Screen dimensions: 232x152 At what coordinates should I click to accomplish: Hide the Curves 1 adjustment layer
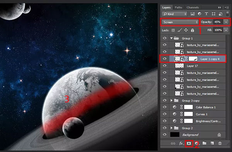pos(165,114)
